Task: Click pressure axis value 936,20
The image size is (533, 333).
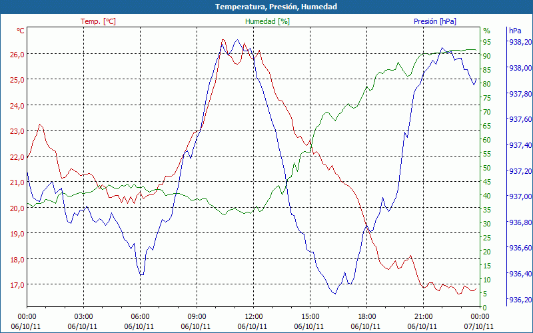Action: point(520,299)
